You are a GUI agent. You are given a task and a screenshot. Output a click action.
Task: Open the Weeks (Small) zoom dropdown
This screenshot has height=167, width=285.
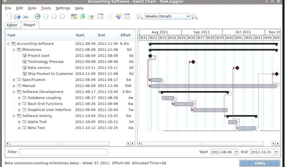coord(188,16)
